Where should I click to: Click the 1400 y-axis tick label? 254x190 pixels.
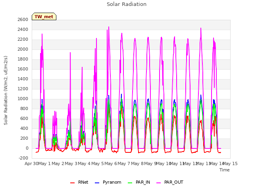23,79
